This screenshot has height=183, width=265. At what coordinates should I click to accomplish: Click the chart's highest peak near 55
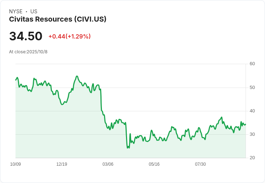pyautogui.click(x=77, y=76)
